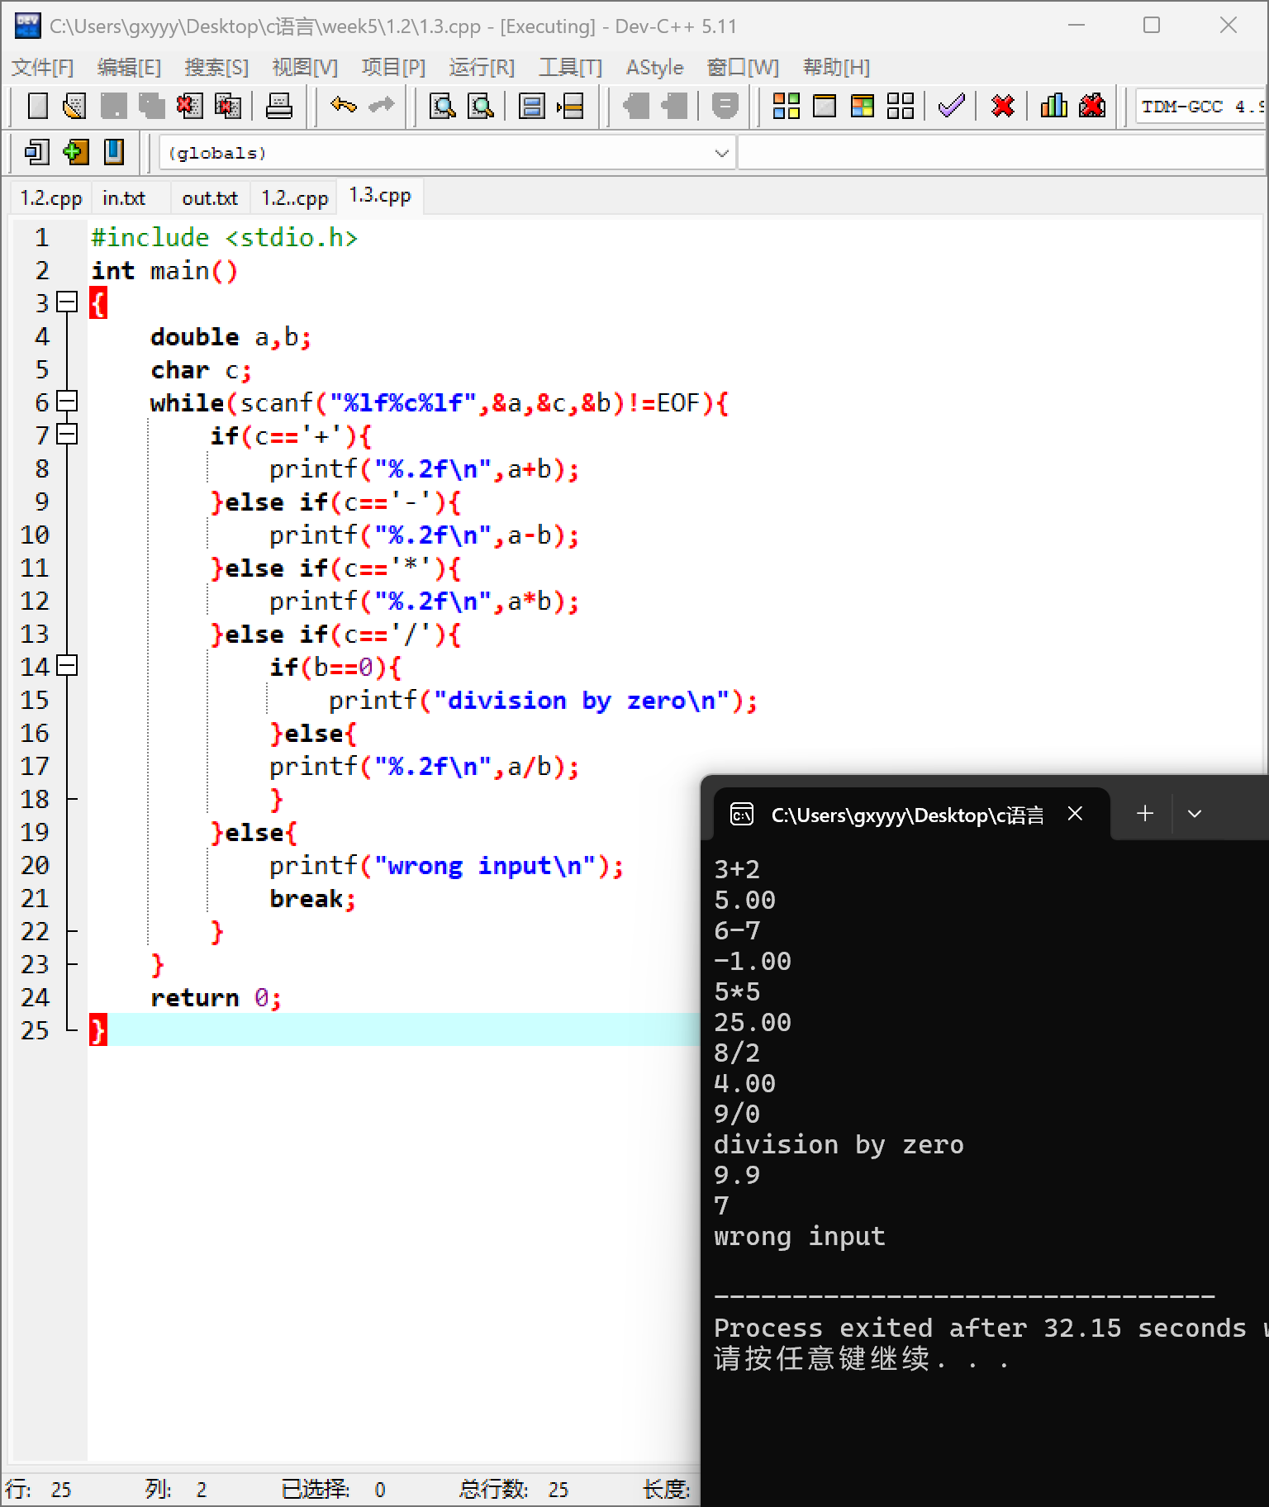
Task: Click the greyed shield-shaped toolbar icon
Action: [725, 106]
